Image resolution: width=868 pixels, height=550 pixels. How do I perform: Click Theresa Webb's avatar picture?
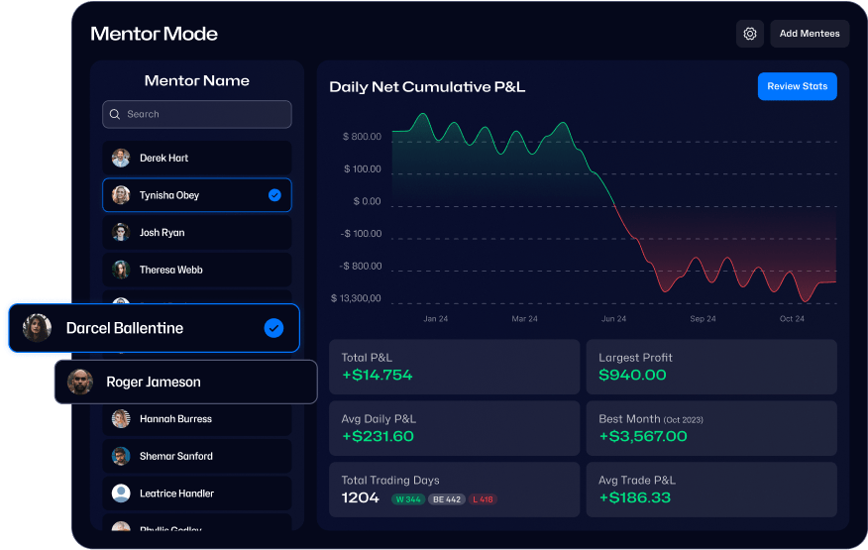coord(121,270)
